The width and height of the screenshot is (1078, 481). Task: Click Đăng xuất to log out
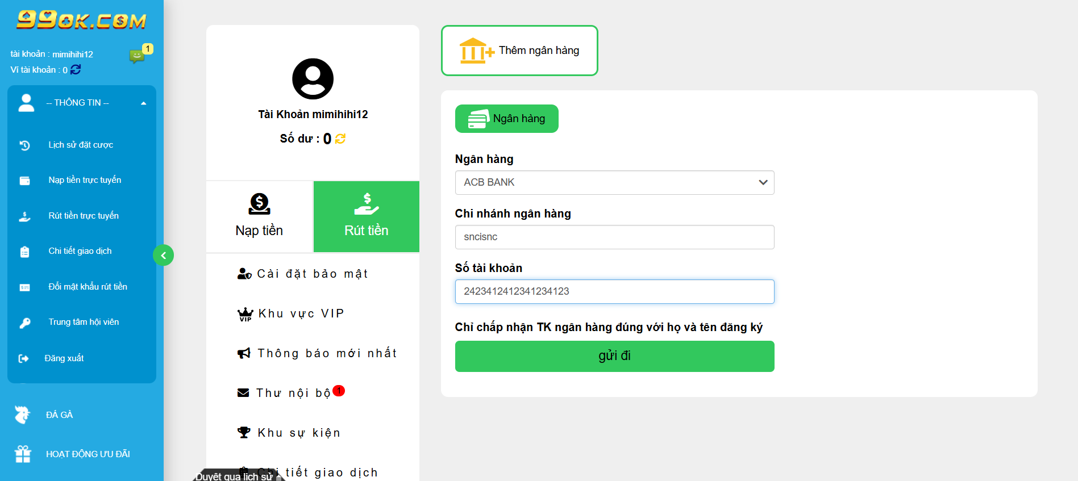[x=64, y=358]
